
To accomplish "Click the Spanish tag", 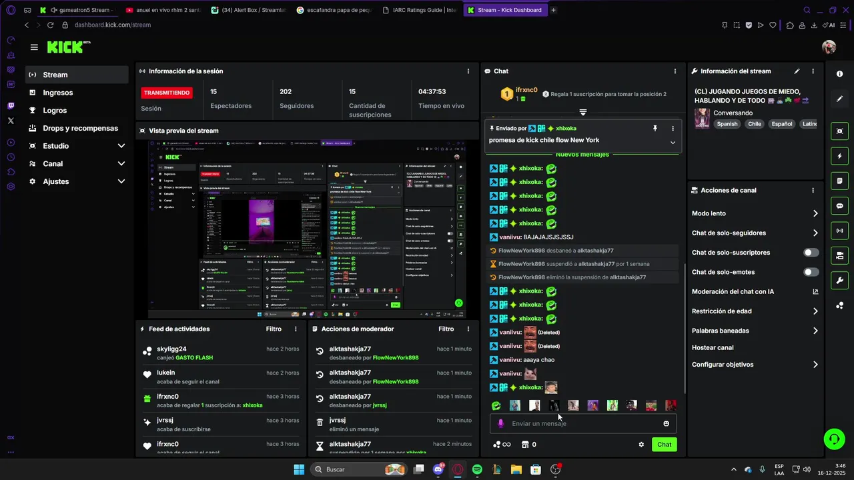I will [727, 124].
